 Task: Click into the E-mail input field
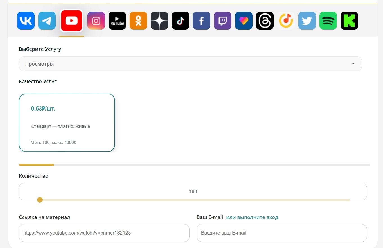(282, 233)
